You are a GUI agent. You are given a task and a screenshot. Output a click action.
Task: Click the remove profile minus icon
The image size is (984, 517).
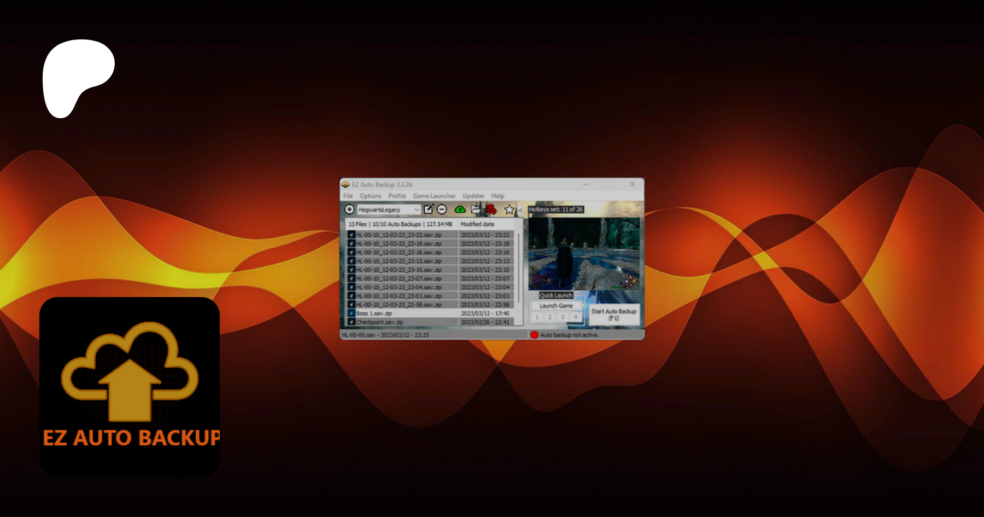(442, 210)
